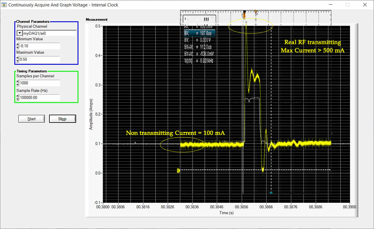The height and width of the screenshot is (229, 374).
Task: Click the cursor movement pad icon above the graph
Action: coord(206,18)
